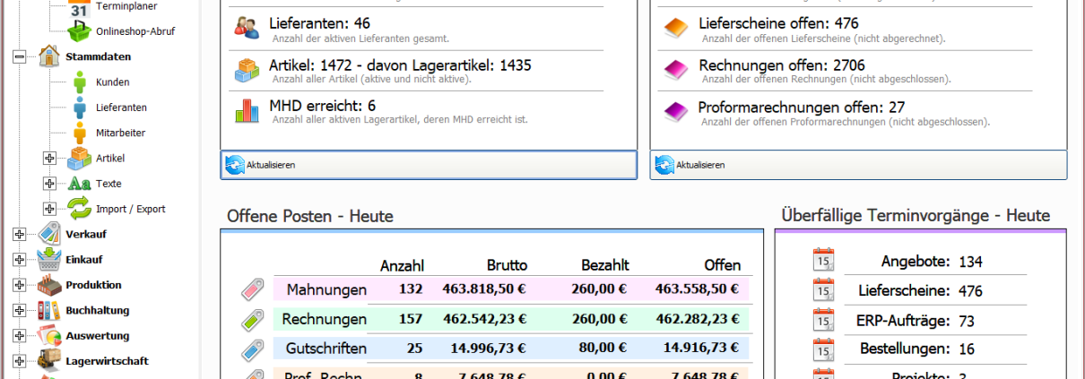Expand the Lagerwirtschaft section
Image resolution: width=1085 pixels, height=379 pixels.
20,361
